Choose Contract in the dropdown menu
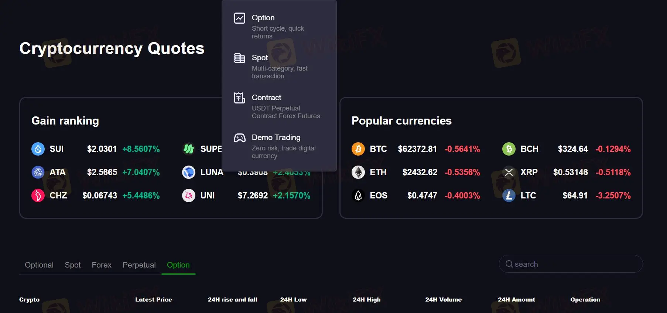Viewport: 667px width, 313px height. tap(267, 98)
